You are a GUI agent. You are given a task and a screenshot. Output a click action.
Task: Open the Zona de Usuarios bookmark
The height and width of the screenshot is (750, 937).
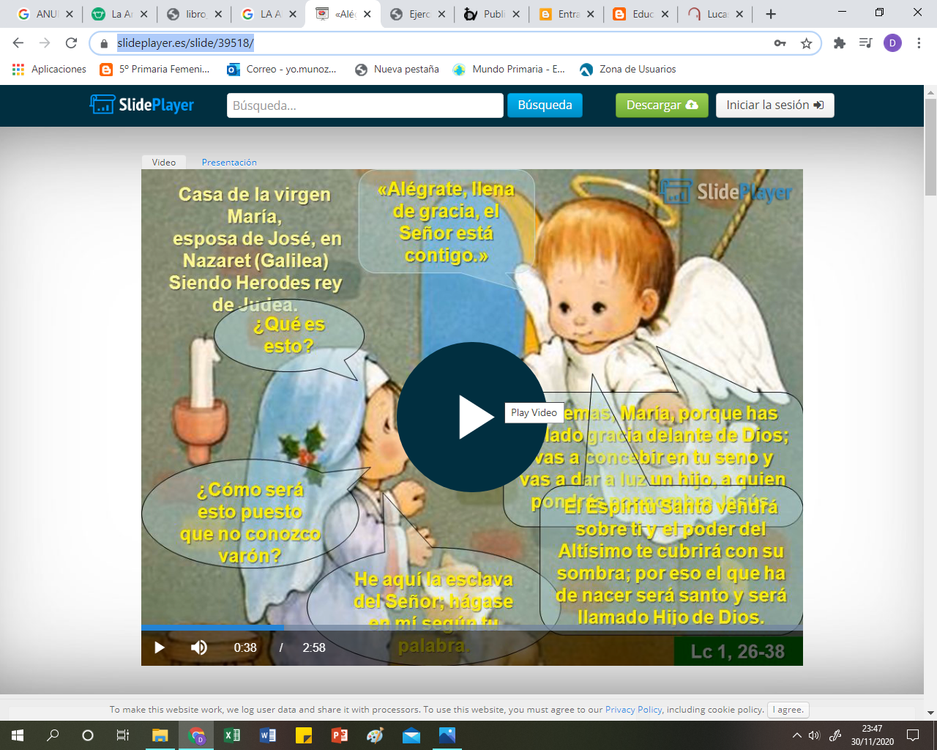point(627,70)
